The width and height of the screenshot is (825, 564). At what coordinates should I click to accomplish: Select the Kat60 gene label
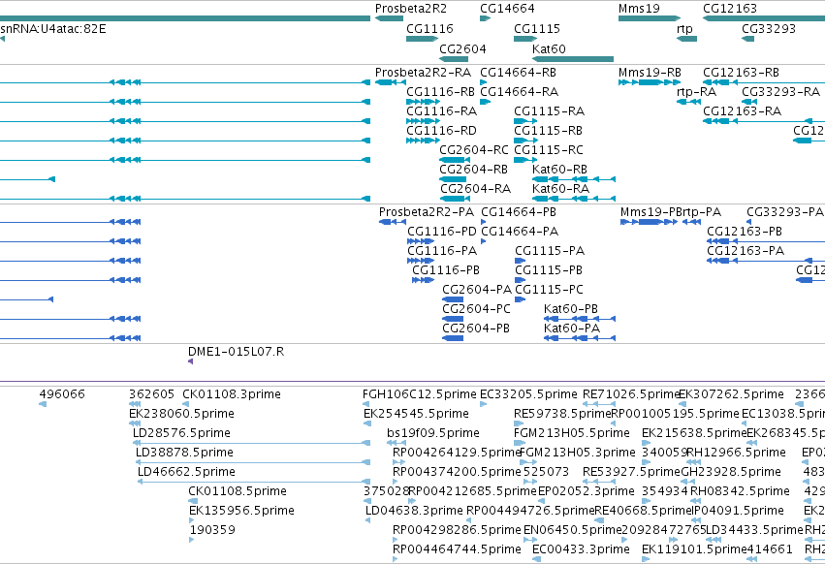click(549, 48)
